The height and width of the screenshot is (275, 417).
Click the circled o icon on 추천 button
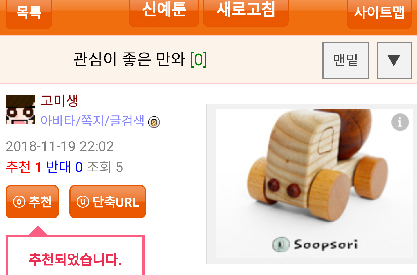[x=19, y=202]
